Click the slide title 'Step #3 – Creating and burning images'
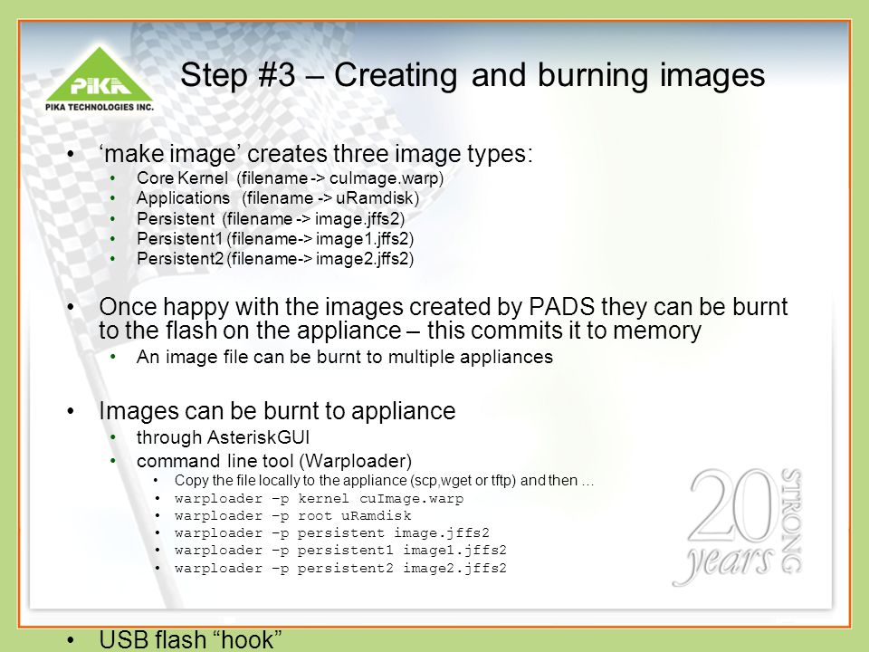The height and width of the screenshot is (652, 869). point(473,75)
